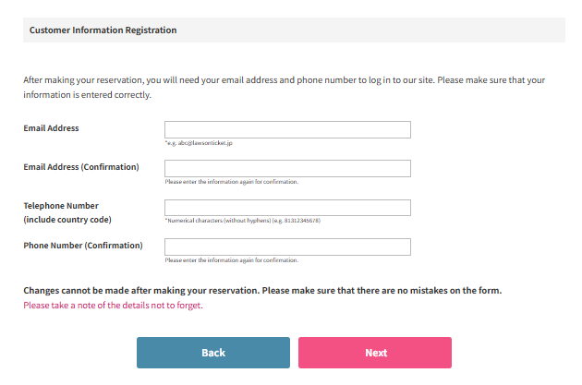The image size is (582, 385).
Task: Click the bold "Changes cannot be made" warning
Action: [262, 291]
